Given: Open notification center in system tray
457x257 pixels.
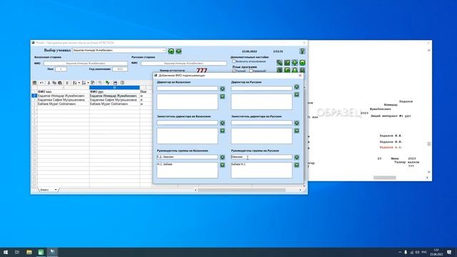Looking at the screenshot, I should point(449,252).
